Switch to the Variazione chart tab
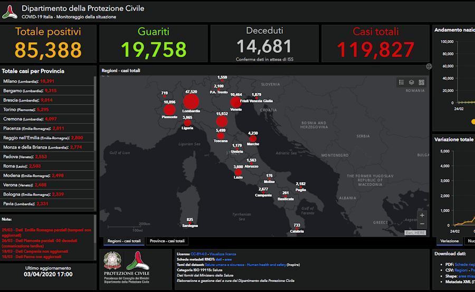The image size is (475, 292). click(450, 241)
